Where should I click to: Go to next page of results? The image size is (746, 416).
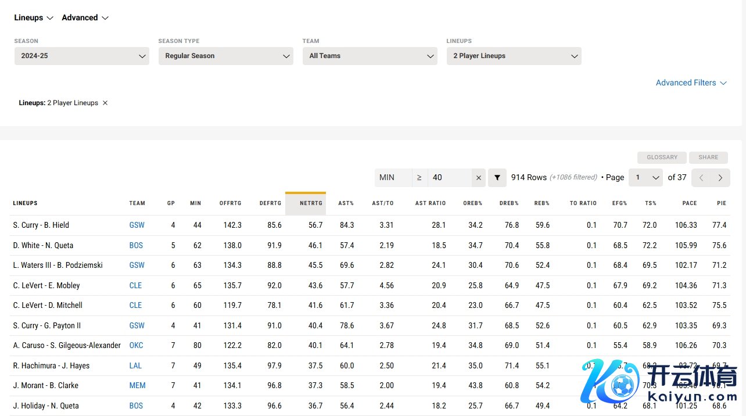[x=720, y=178]
